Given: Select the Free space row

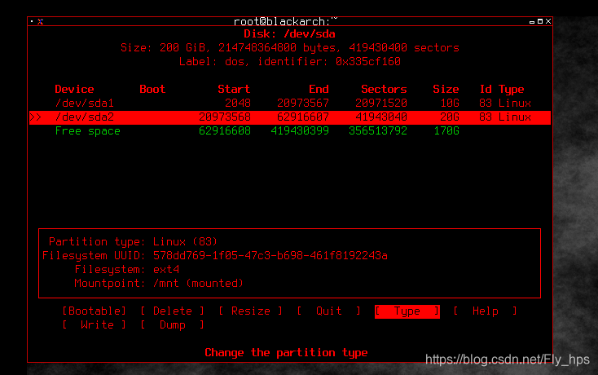Looking at the screenshot, I should point(290,131).
